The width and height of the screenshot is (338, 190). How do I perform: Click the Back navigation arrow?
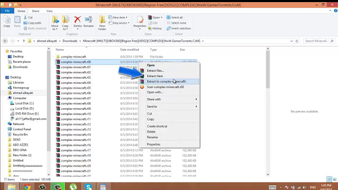(x=5, y=41)
